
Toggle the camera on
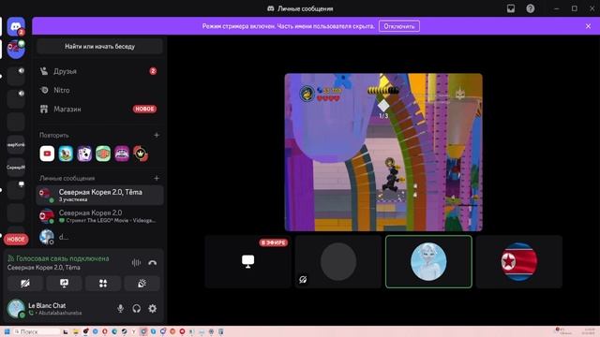[25, 284]
